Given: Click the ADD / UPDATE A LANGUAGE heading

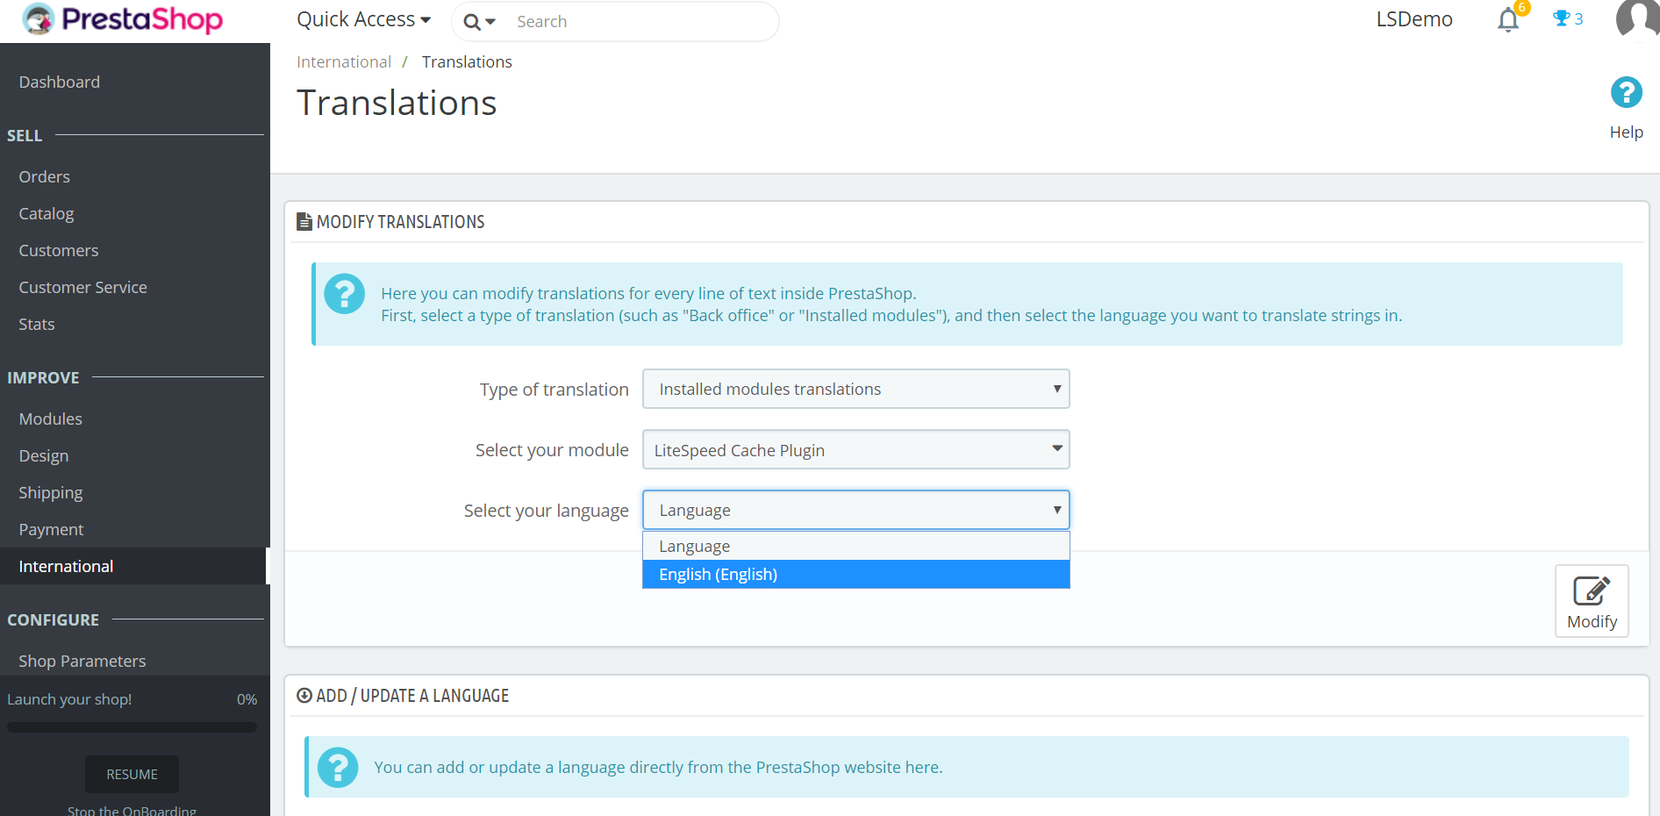Looking at the screenshot, I should click(412, 696).
